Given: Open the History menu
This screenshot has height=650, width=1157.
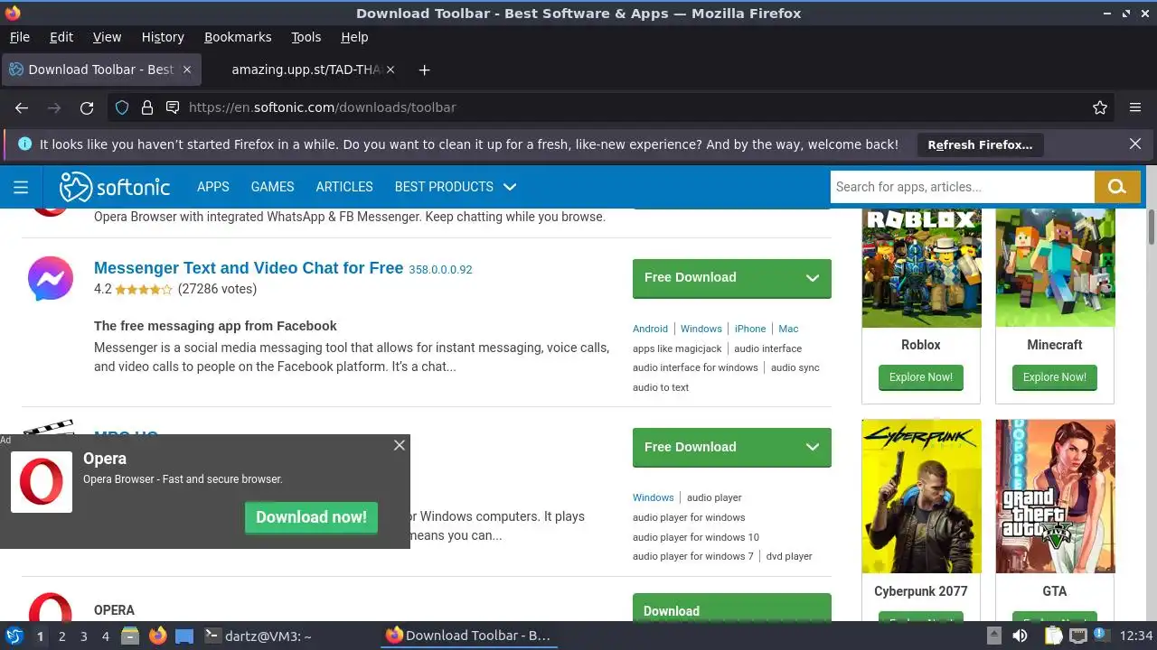Looking at the screenshot, I should 163,37.
